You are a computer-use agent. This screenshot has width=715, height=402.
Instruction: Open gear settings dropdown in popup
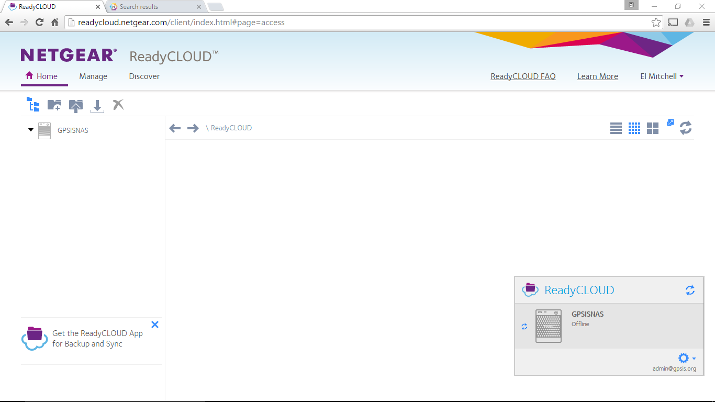click(x=687, y=358)
